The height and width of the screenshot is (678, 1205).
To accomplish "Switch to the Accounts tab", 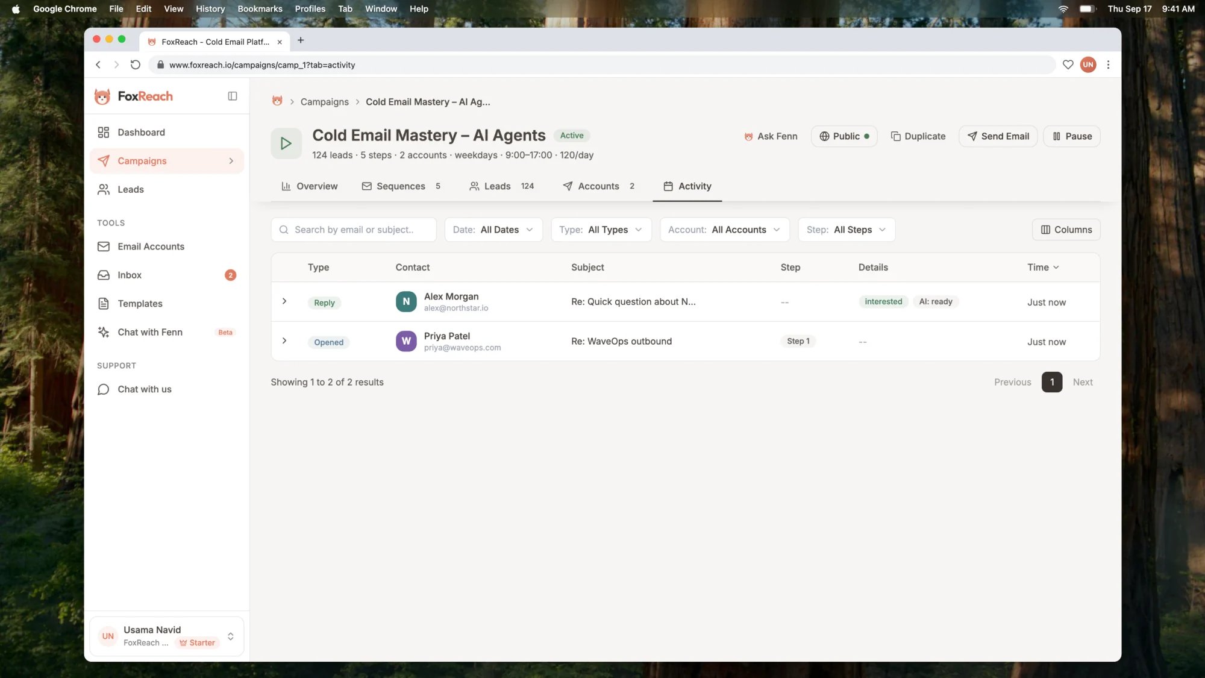I will tap(599, 186).
